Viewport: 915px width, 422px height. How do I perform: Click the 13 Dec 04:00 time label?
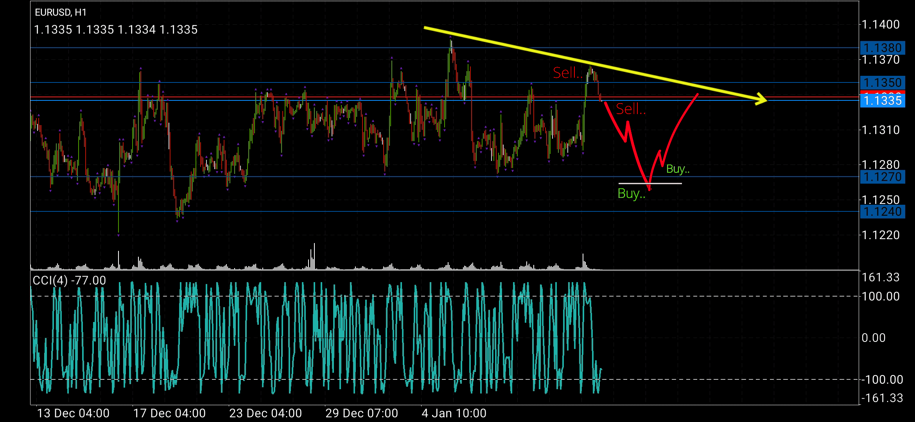[73, 413]
